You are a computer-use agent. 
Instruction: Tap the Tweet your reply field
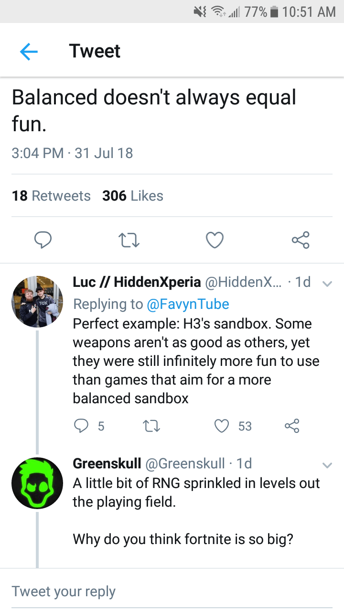click(x=172, y=591)
